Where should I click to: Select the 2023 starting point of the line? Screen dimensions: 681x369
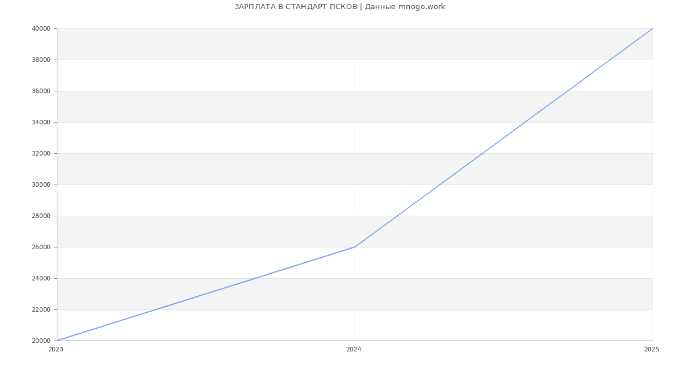pyautogui.click(x=57, y=341)
